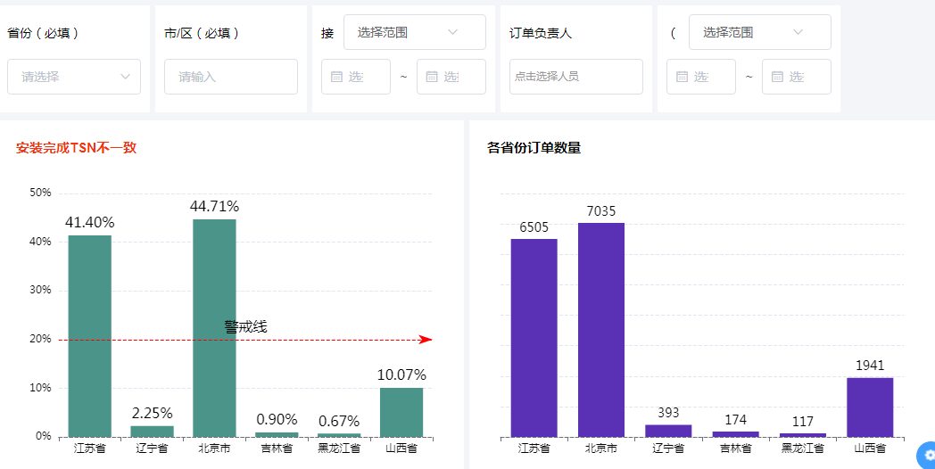Viewport: 935px width, 469px height.
Task: Click the 50% y-axis label
Action: [x=40, y=193]
